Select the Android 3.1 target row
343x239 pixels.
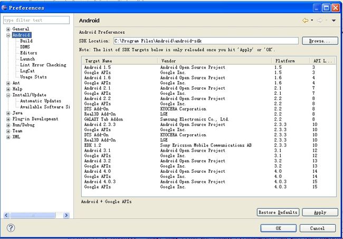209,151
